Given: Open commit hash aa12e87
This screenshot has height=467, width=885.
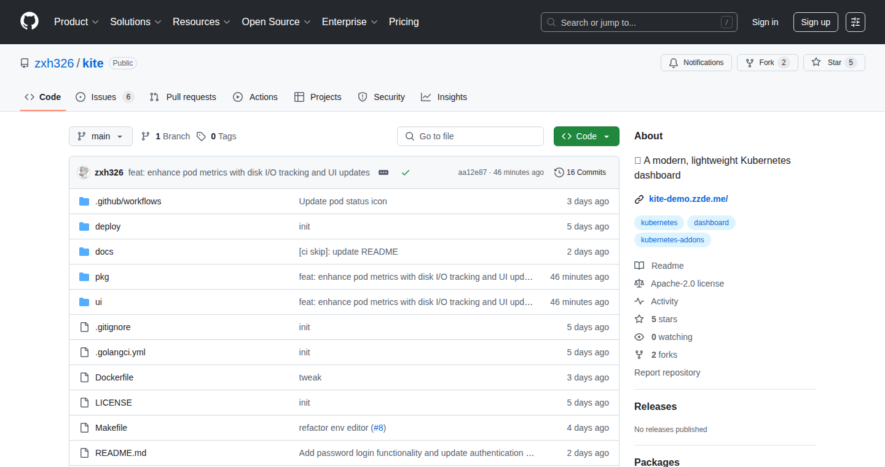Looking at the screenshot, I should (x=472, y=172).
